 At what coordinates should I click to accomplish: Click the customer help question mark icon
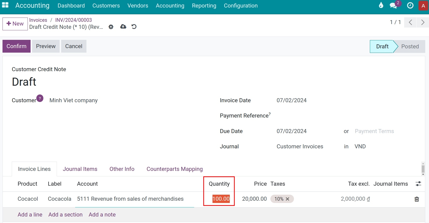click(40, 98)
